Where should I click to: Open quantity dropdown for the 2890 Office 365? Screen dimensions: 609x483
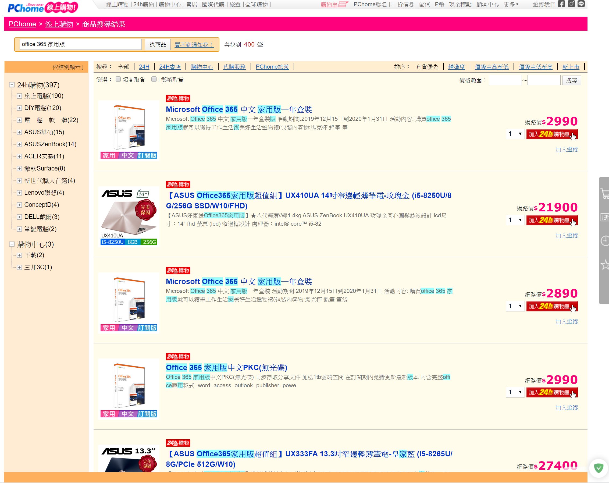515,306
